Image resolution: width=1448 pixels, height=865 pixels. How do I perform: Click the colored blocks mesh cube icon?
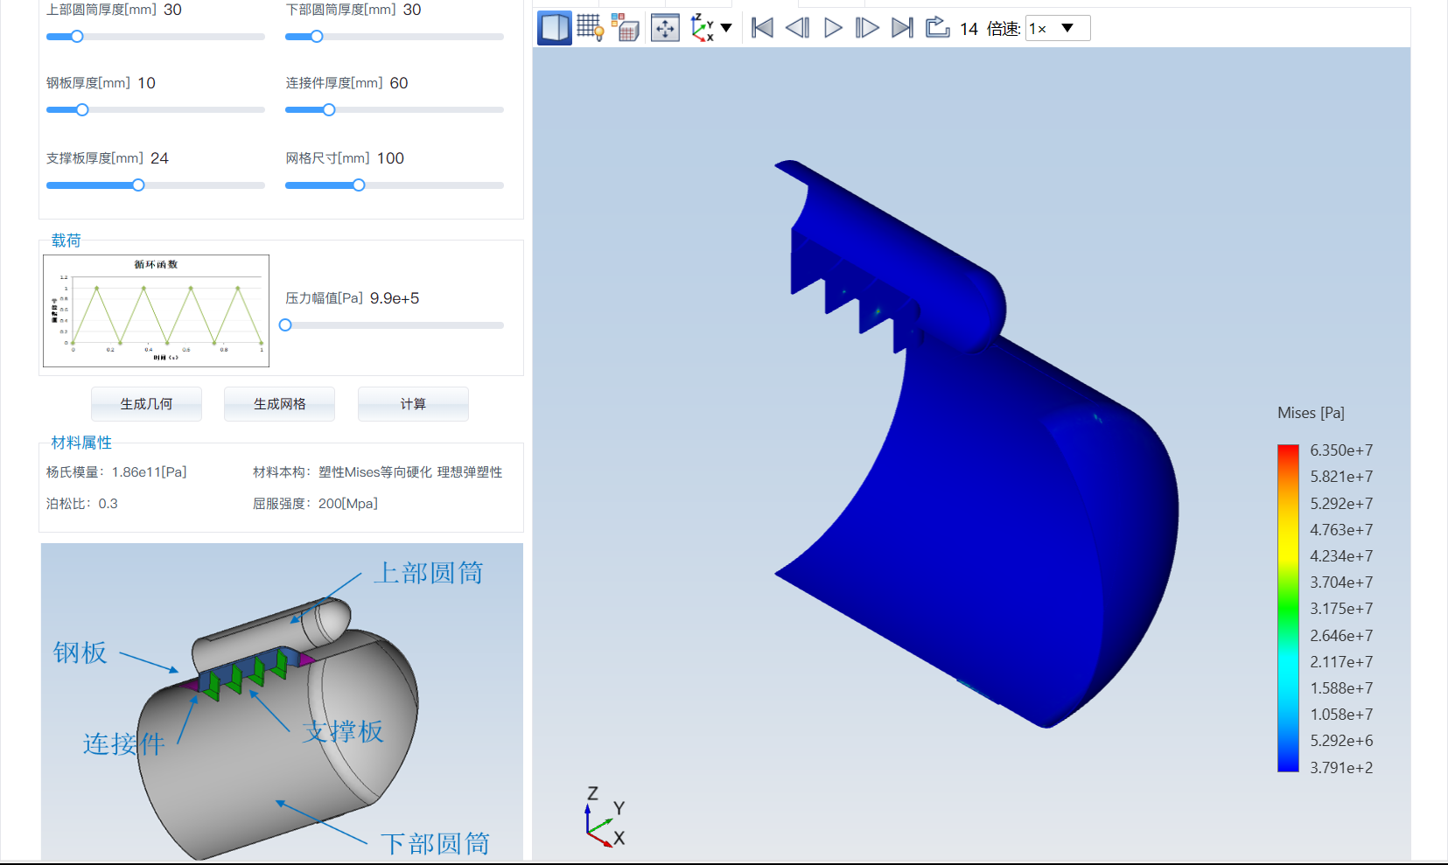pos(625,28)
